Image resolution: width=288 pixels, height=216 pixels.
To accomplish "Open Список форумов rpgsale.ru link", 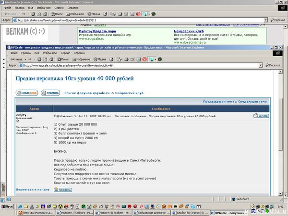I will (87, 93).
